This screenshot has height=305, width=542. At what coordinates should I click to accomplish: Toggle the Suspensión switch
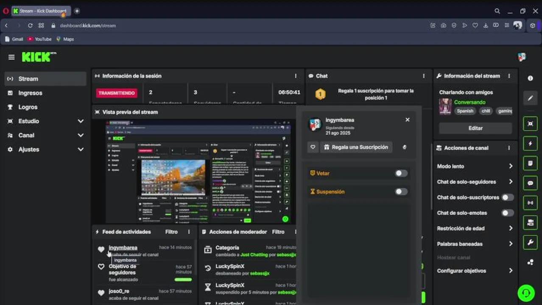401,191
